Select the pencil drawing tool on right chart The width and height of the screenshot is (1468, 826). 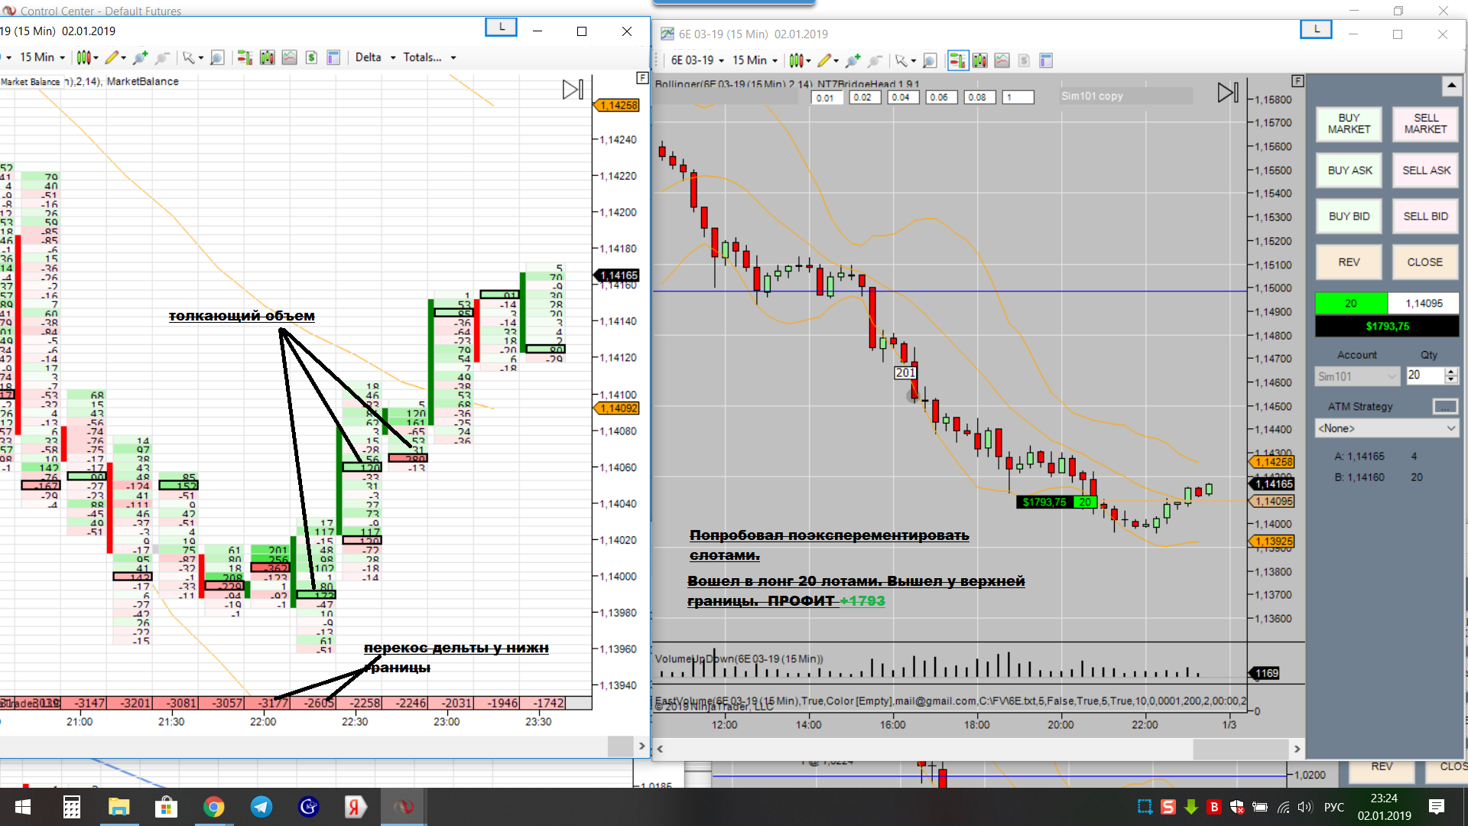[824, 60]
